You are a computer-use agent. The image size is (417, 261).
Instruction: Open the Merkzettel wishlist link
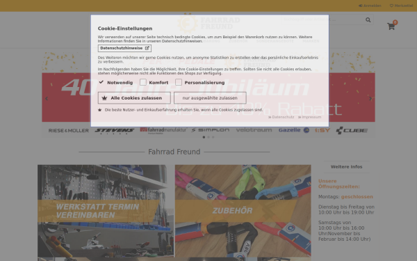click(x=401, y=6)
